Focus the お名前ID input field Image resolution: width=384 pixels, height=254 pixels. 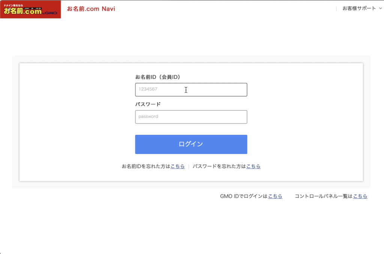tap(191, 90)
